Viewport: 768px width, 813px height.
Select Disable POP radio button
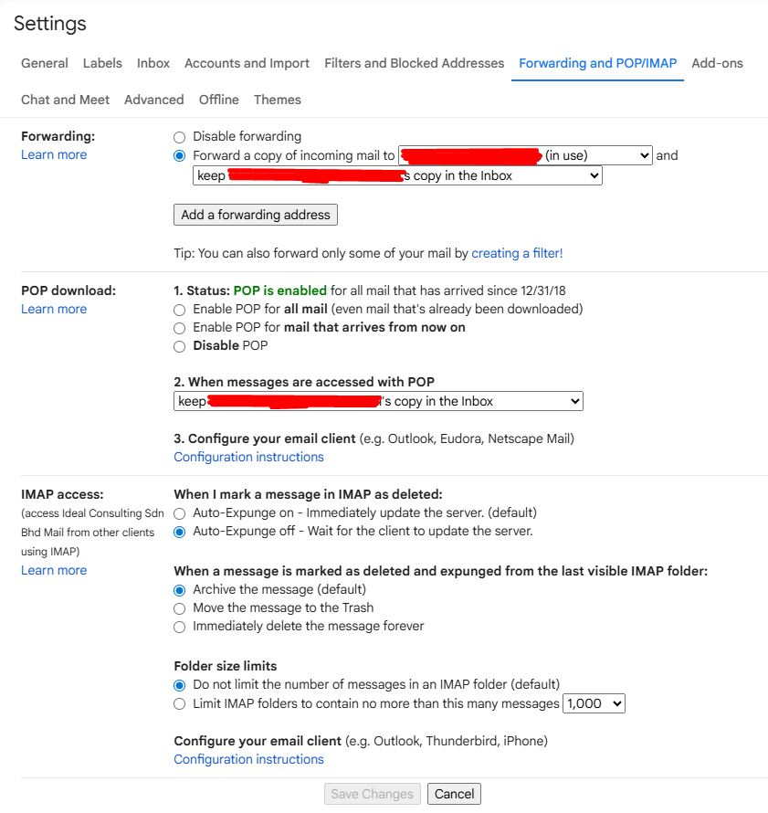180,346
